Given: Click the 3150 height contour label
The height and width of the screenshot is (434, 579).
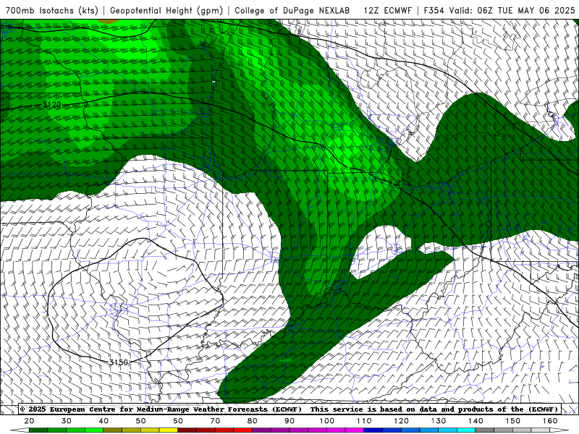Looking at the screenshot, I should (119, 362).
